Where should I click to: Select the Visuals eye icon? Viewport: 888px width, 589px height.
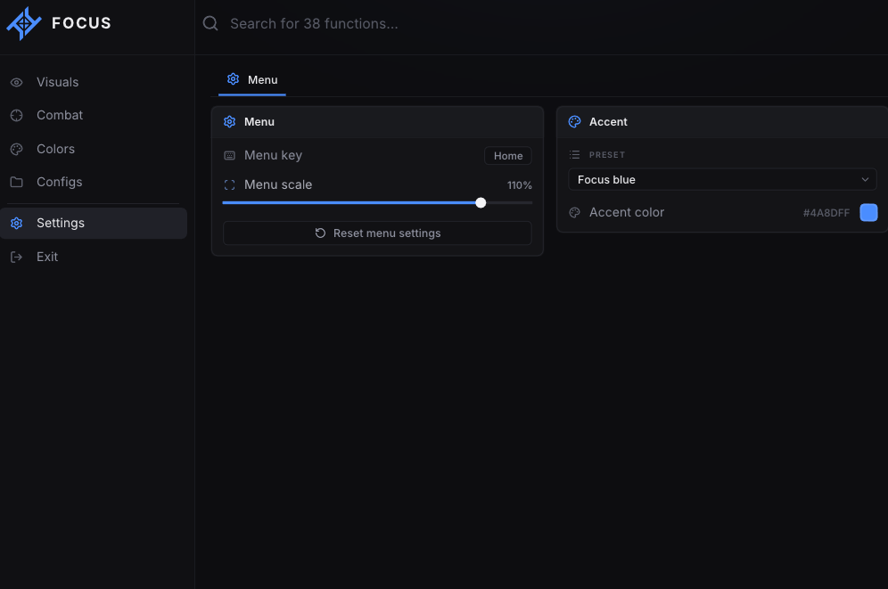point(16,82)
